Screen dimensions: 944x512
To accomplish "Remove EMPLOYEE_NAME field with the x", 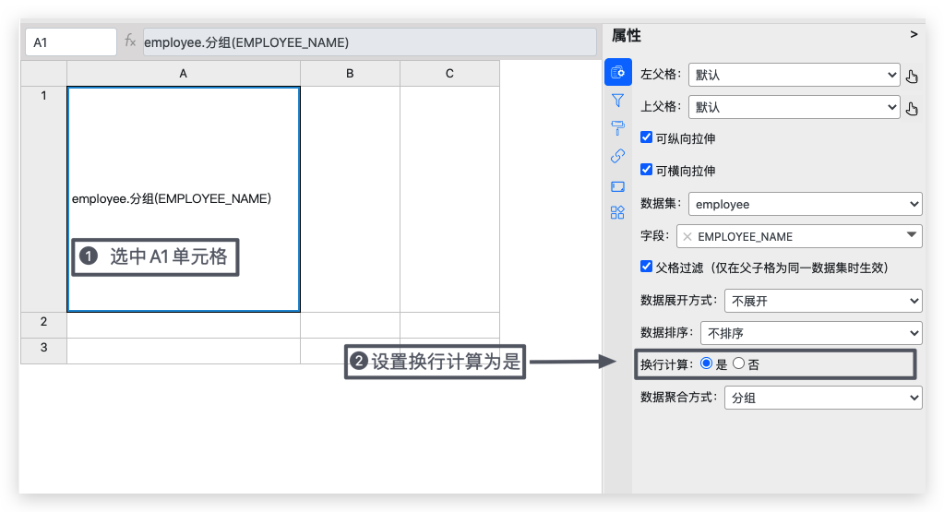I will (x=687, y=236).
